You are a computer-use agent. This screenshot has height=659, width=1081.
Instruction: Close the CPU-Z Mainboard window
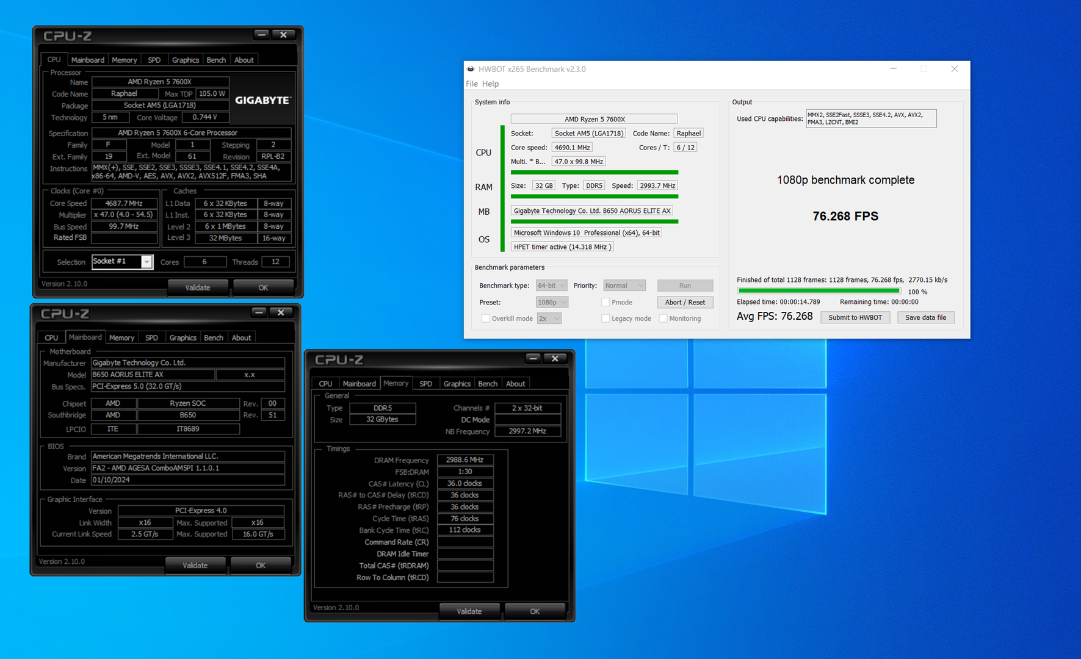[281, 312]
